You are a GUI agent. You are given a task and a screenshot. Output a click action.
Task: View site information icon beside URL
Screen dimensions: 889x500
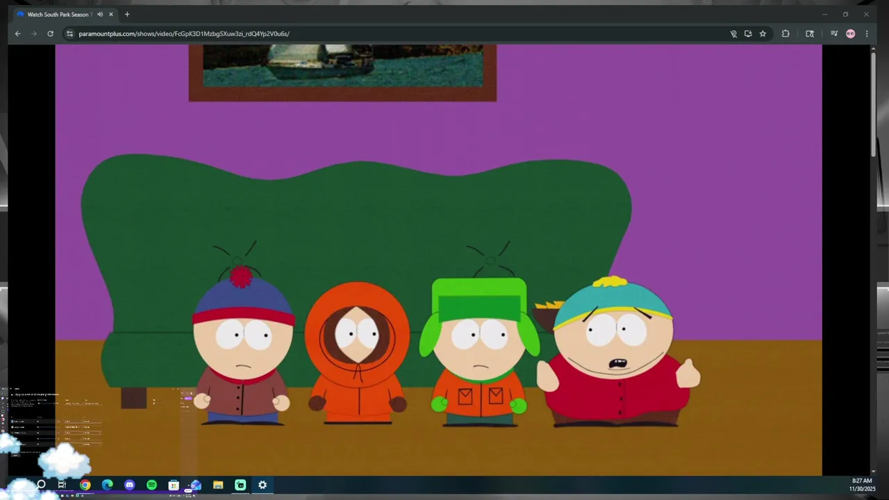coord(69,33)
